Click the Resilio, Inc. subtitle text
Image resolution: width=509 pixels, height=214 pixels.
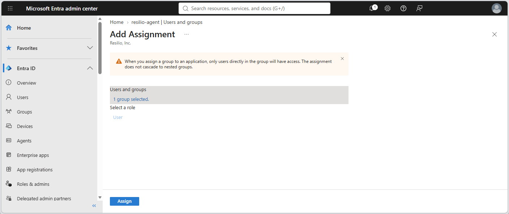(120, 43)
